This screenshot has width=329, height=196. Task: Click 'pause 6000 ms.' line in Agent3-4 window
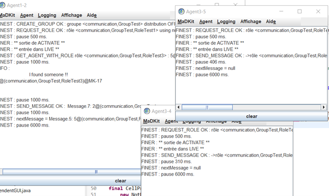[168, 174]
